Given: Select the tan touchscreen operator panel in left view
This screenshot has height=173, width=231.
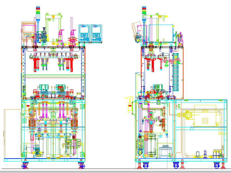Looking at the screenshot, I should coord(29,28).
